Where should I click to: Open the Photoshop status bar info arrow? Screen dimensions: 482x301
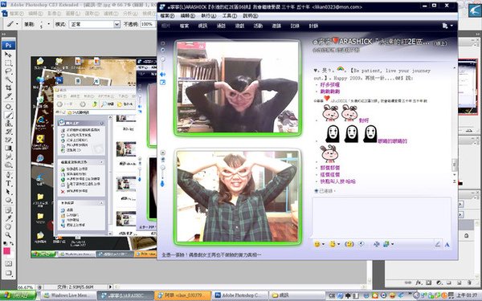tap(110, 287)
